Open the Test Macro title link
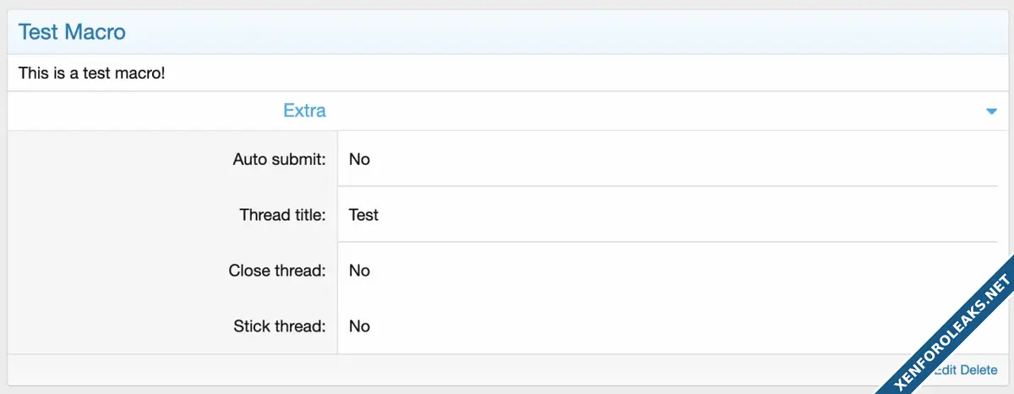This screenshot has height=394, width=1014. pos(72,32)
